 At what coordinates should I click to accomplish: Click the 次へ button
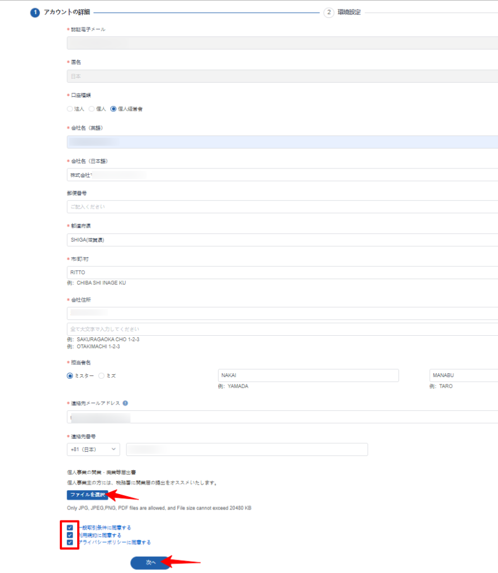coord(150,562)
